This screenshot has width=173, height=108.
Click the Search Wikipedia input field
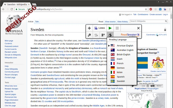coord(147,21)
